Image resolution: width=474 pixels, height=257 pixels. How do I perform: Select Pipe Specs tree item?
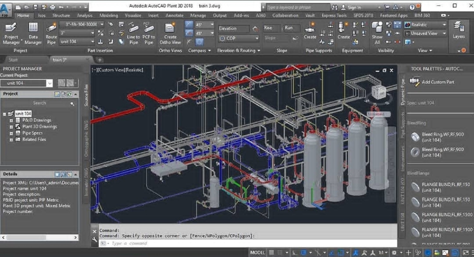[32, 133]
